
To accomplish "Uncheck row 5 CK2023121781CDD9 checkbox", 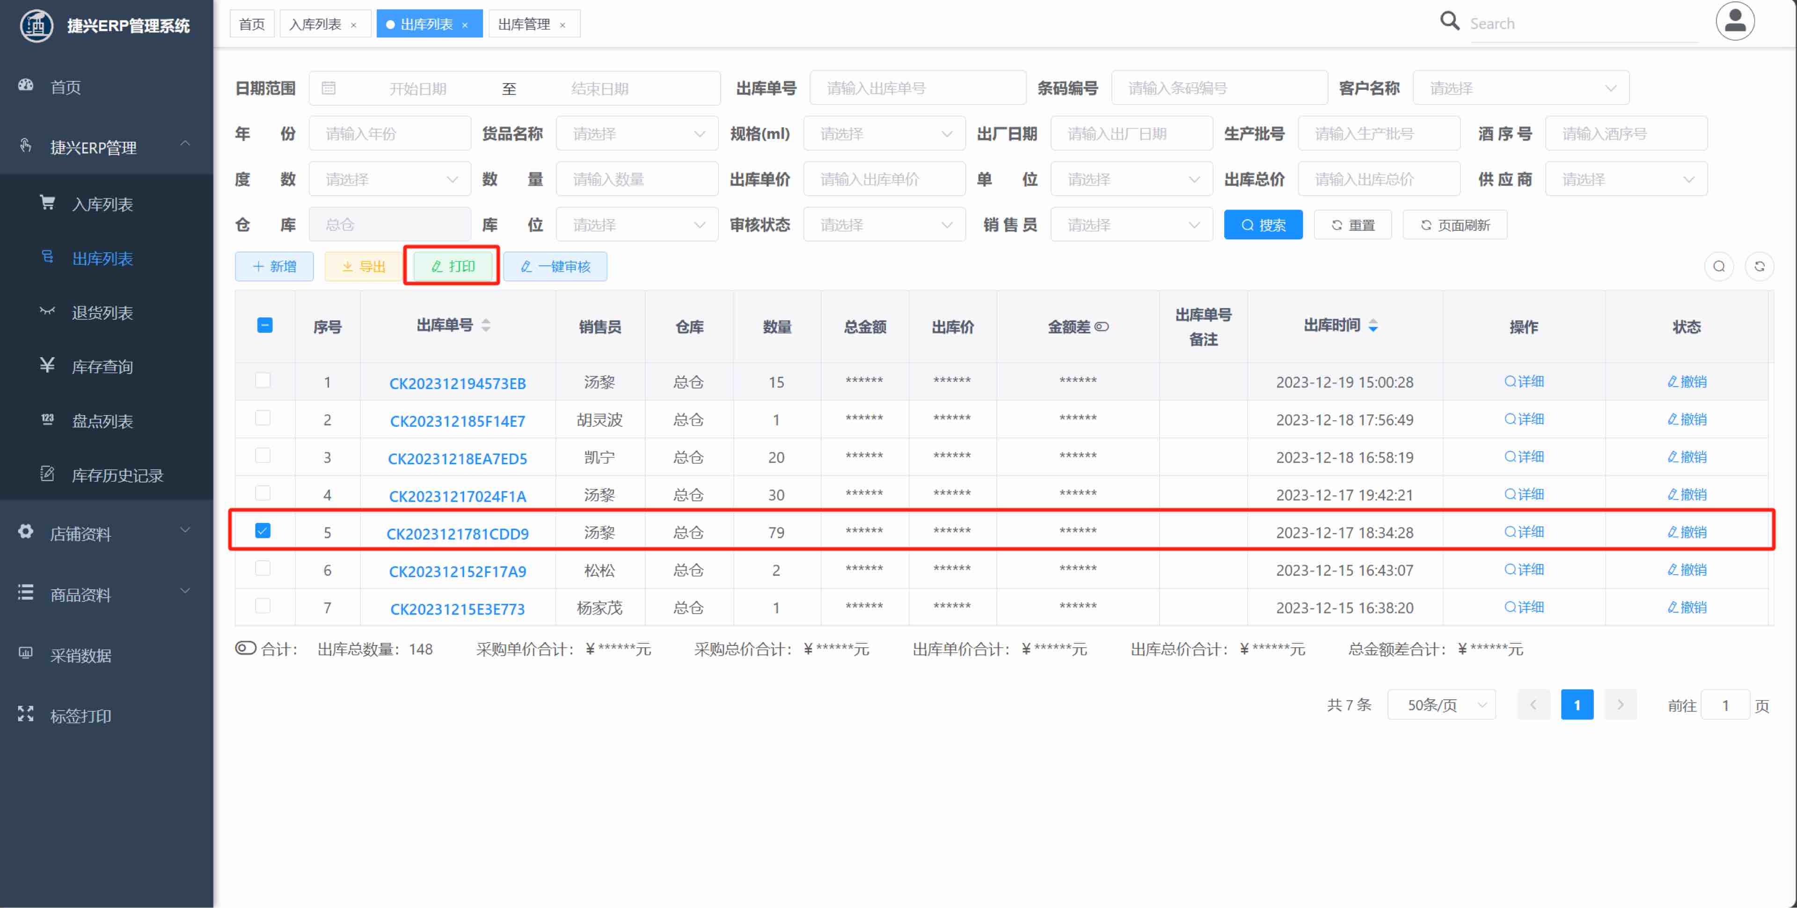I will point(263,531).
